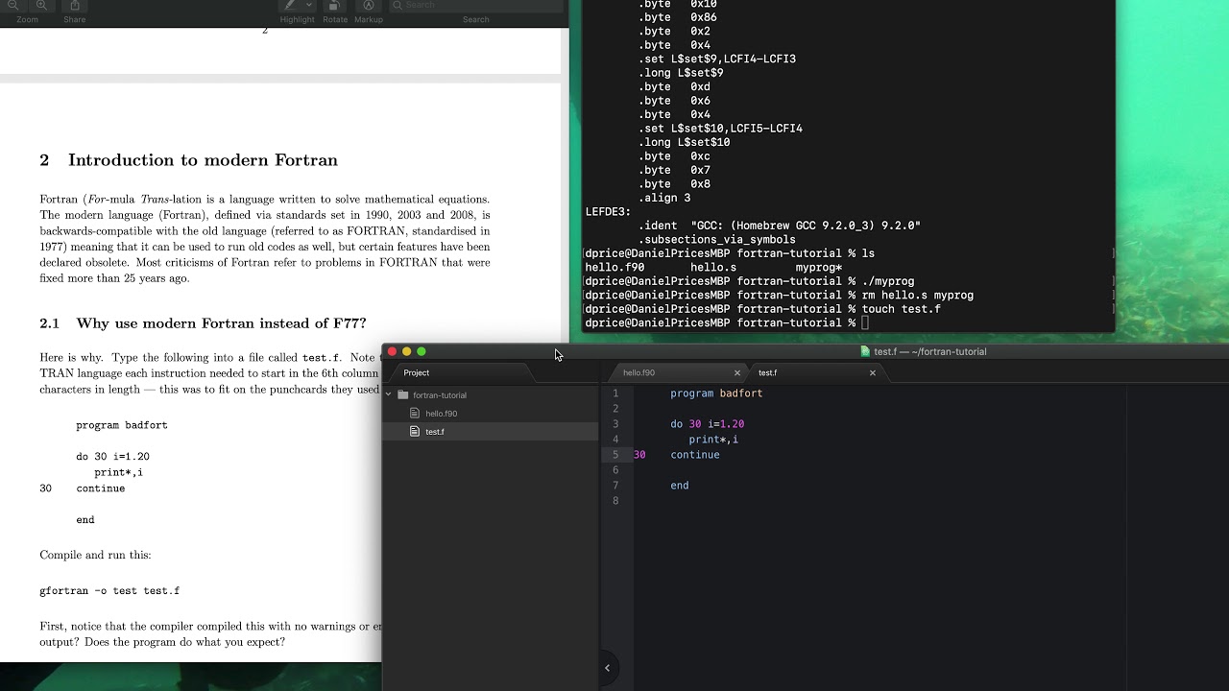Maximize the editor window green button
Screen dimensions: 1229x691
[422, 351]
